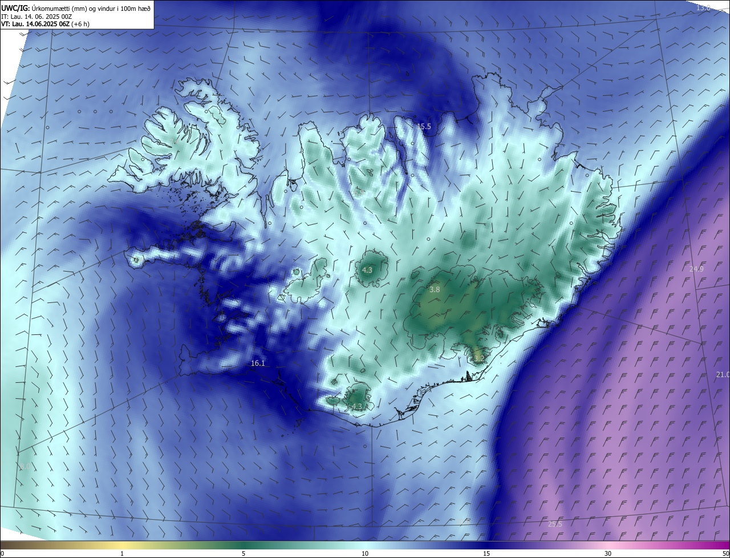Viewport: 730px width, 558px height.
Task: Click the '15' tick label on the colour scale
Action: click(x=486, y=554)
